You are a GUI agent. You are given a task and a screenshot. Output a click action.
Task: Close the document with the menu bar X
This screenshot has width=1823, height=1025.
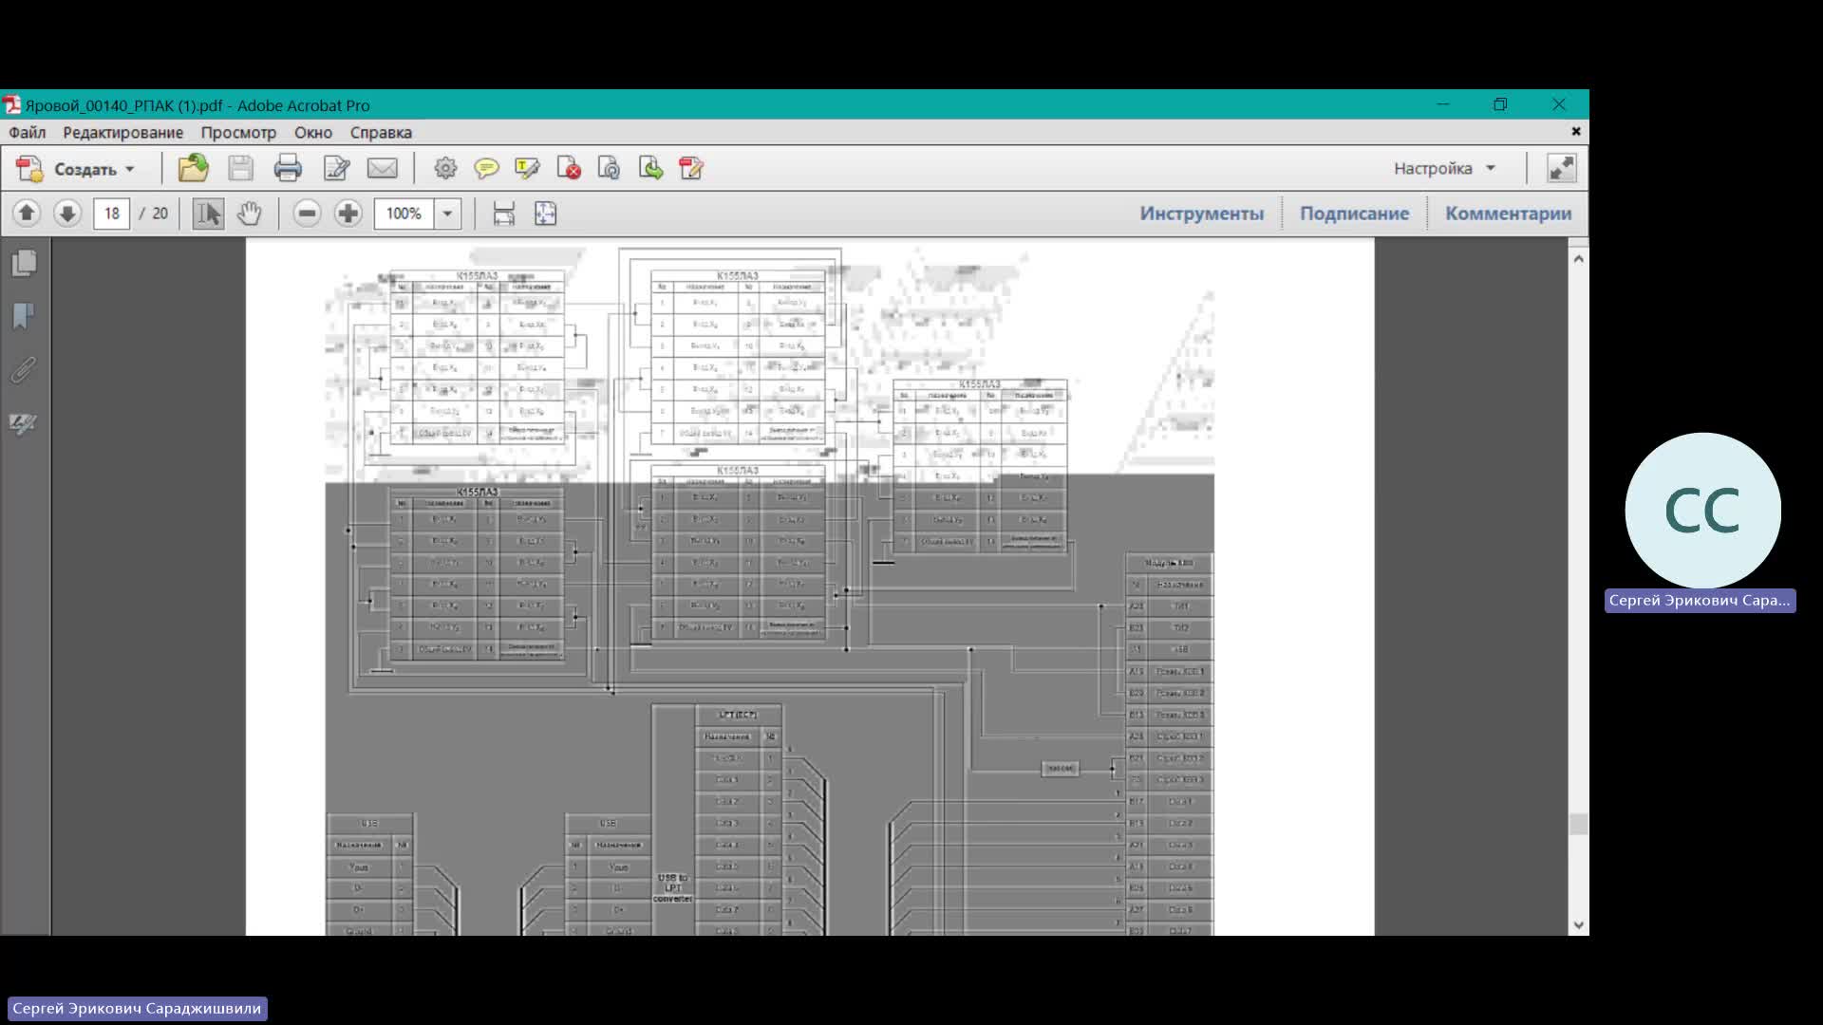point(1576,131)
